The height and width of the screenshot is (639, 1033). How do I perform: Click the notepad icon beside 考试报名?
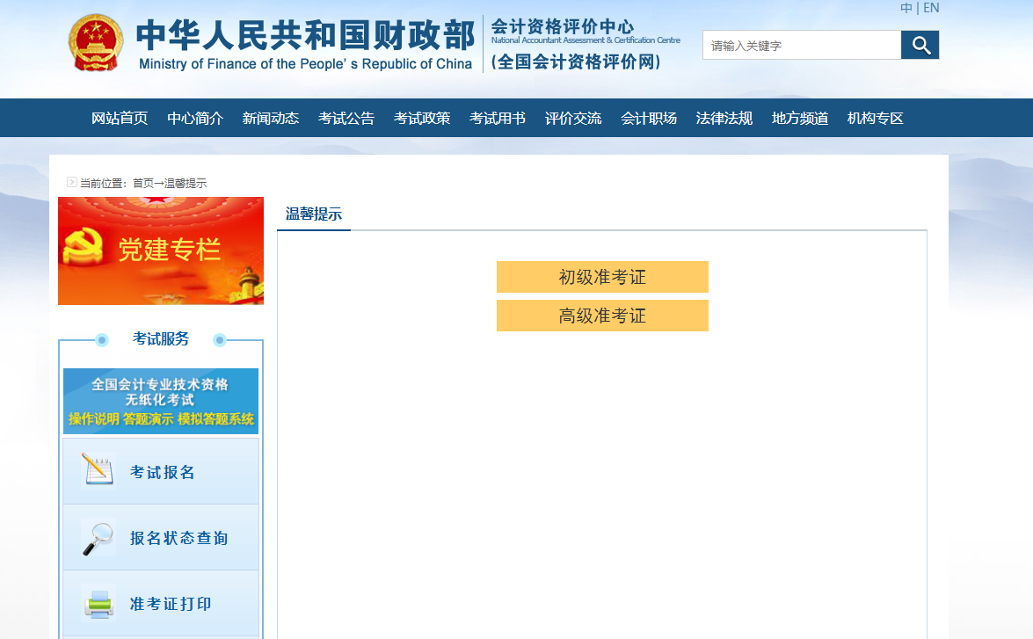pos(98,470)
